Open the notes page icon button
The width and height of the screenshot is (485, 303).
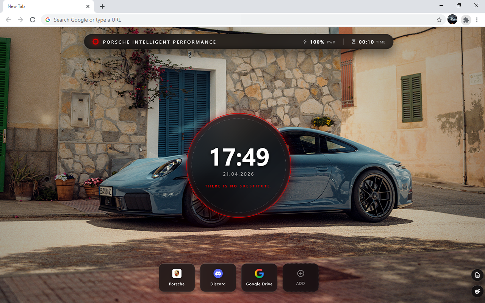[477, 275]
